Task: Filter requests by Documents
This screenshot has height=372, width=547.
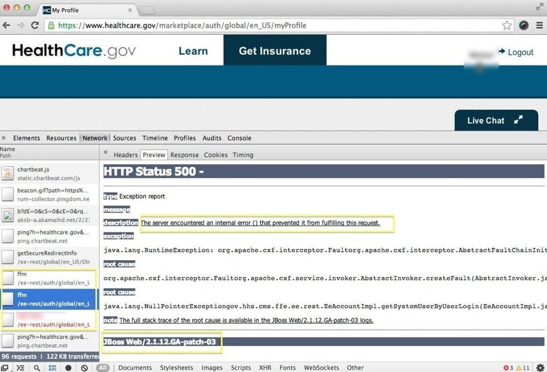Action: (x=135, y=367)
